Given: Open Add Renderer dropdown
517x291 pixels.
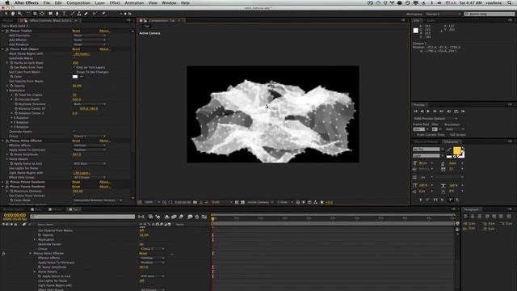Looking at the screenshot, I should coord(90,44).
